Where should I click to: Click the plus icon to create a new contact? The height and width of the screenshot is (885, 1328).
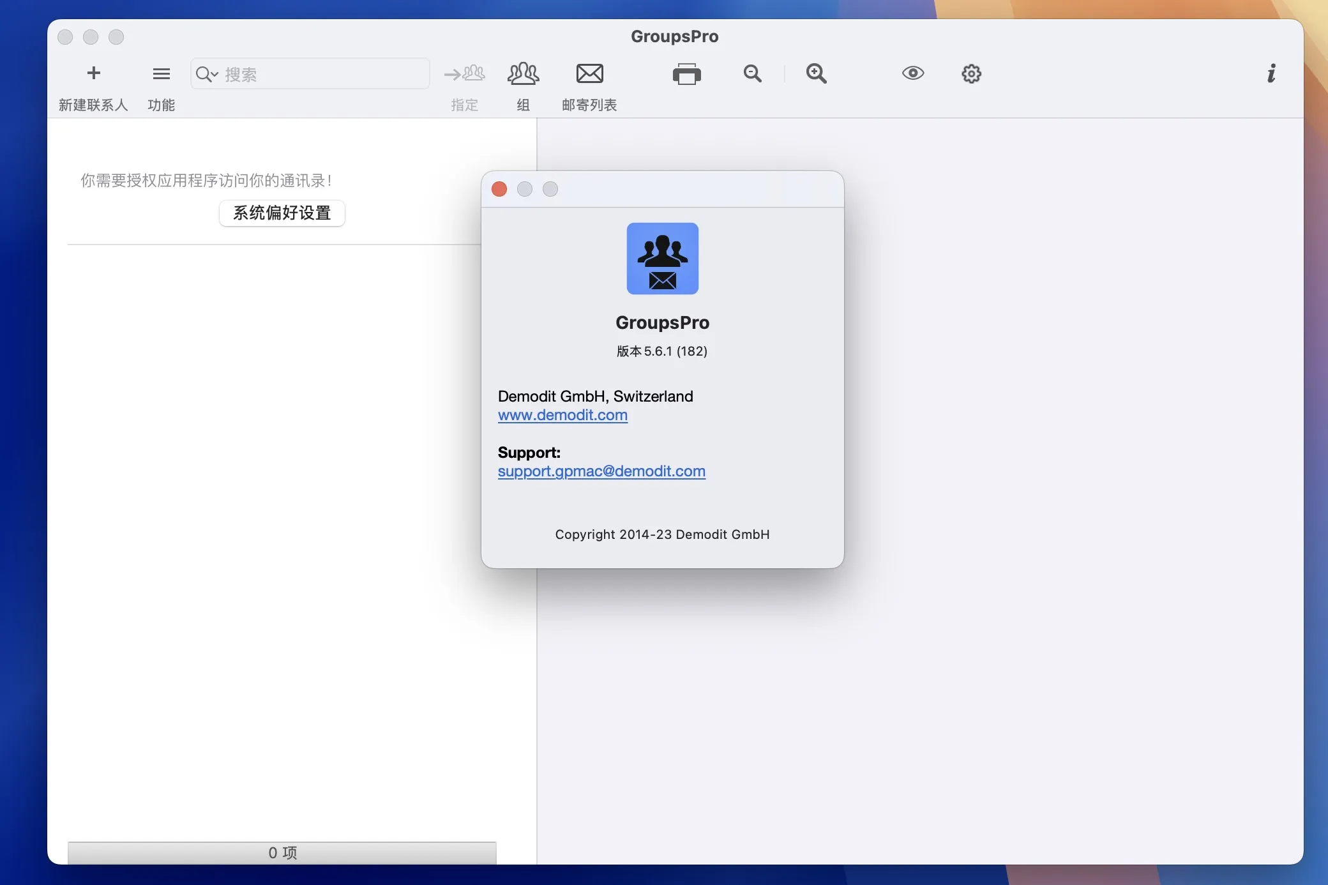[94, 73]
